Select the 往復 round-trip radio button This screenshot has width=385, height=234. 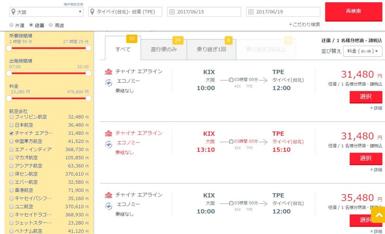pos(31,25)
